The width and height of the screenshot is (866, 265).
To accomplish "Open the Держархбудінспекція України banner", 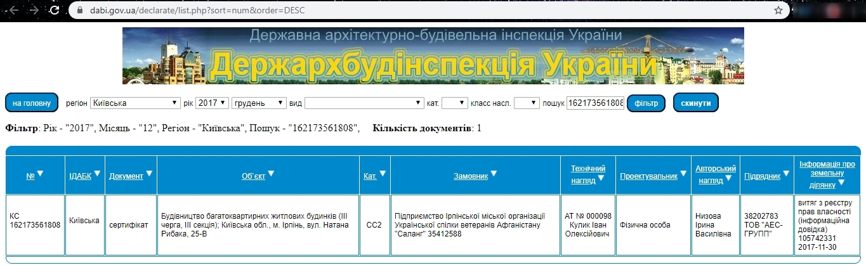I will coord(433,56).
